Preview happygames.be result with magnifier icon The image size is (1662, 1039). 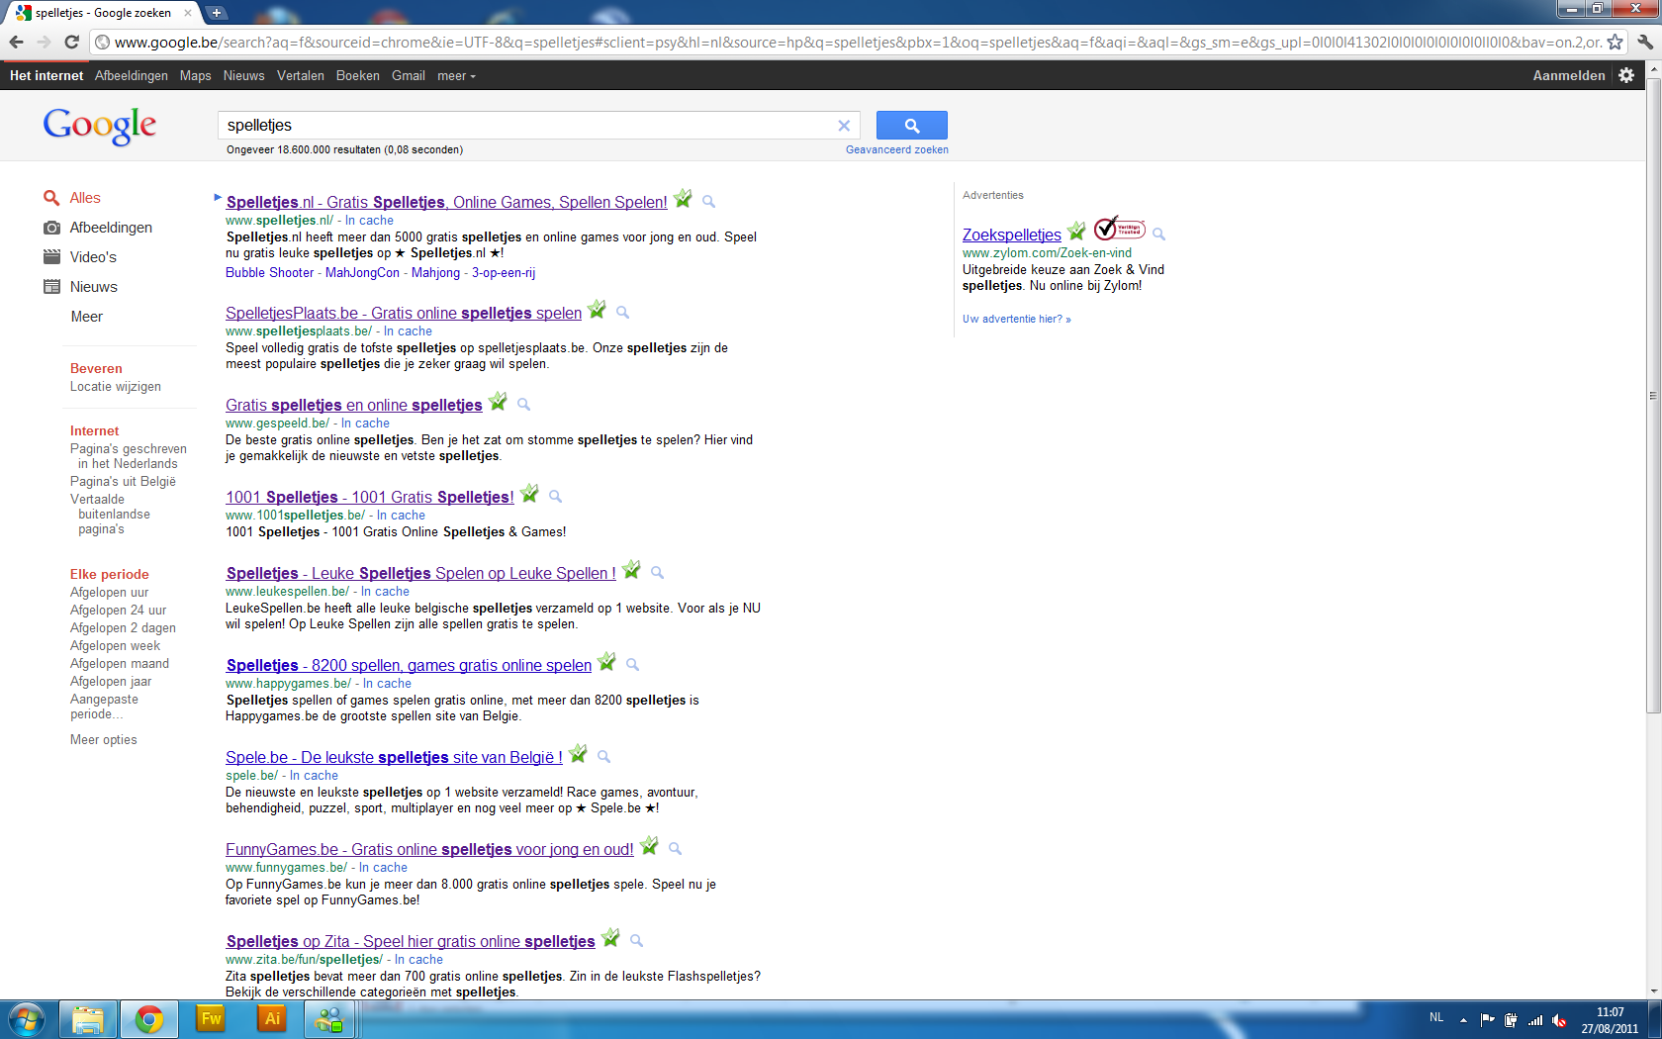(632, 665)
